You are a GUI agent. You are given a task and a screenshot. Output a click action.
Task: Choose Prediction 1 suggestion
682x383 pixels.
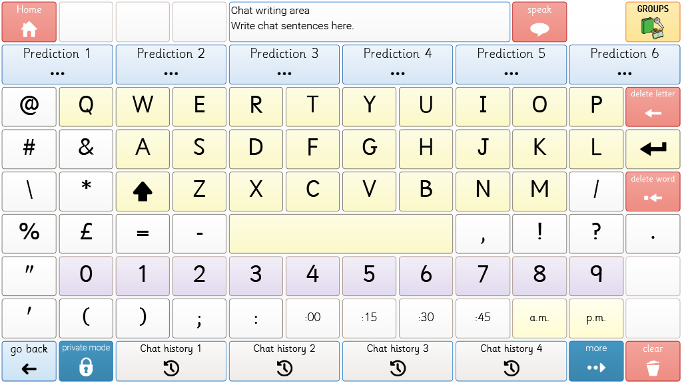(x=57, y=64)
